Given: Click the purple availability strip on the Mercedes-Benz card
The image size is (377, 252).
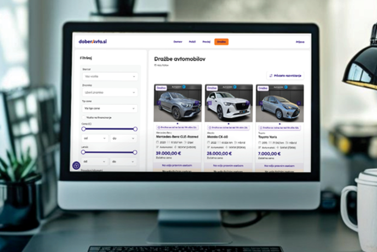Looking at the screenshot, I should point(177,165).
